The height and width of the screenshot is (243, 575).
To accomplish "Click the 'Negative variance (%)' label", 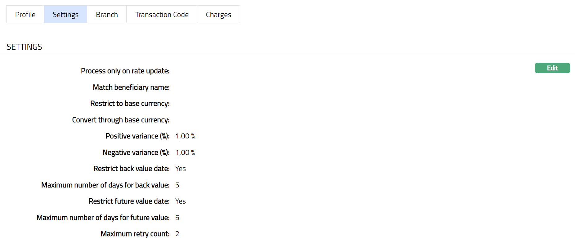I will coord(136,153).
